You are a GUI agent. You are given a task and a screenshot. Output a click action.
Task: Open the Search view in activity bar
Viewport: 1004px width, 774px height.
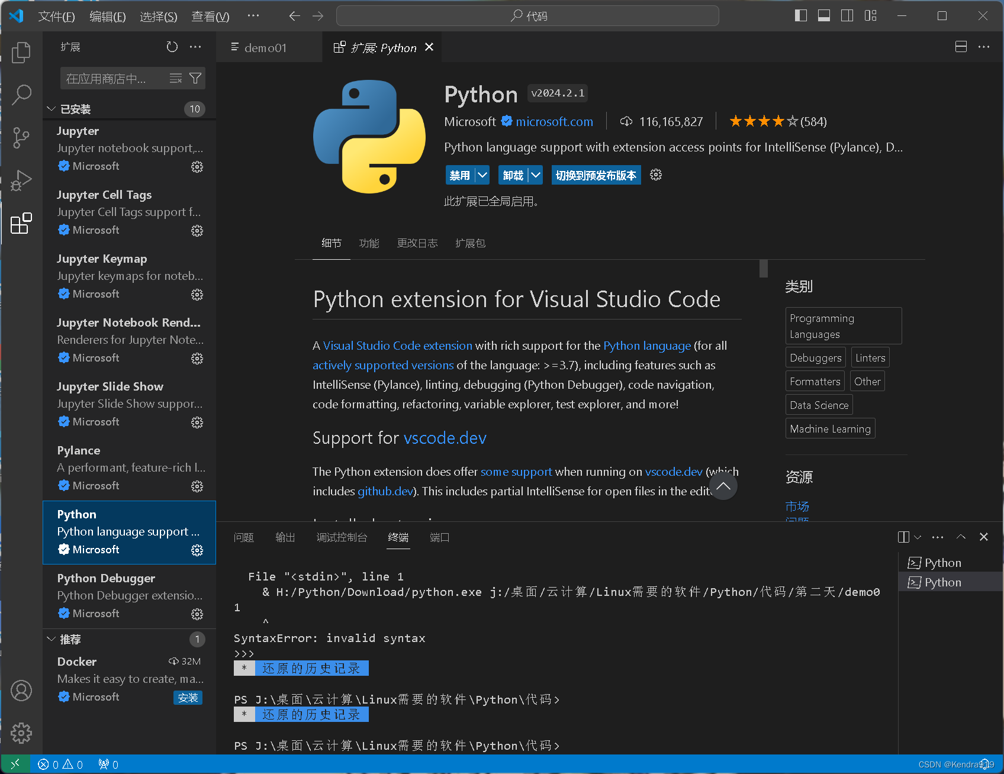[x=21, y=95]
